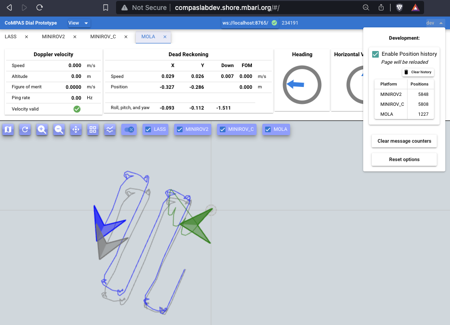
Task: Click the refresh icon in plot toolbar
Action: click(x=25, y=129)
